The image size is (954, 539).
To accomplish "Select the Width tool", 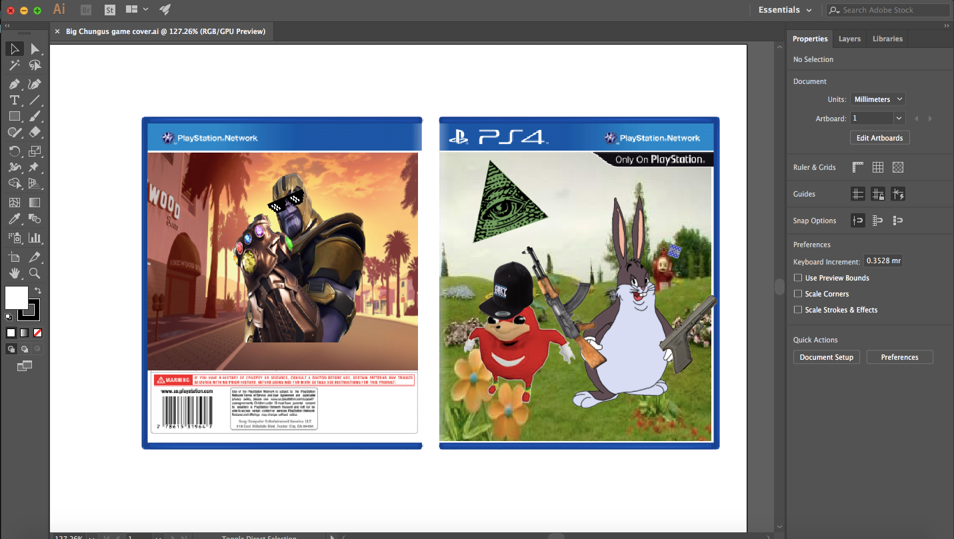I will [14, 167].
